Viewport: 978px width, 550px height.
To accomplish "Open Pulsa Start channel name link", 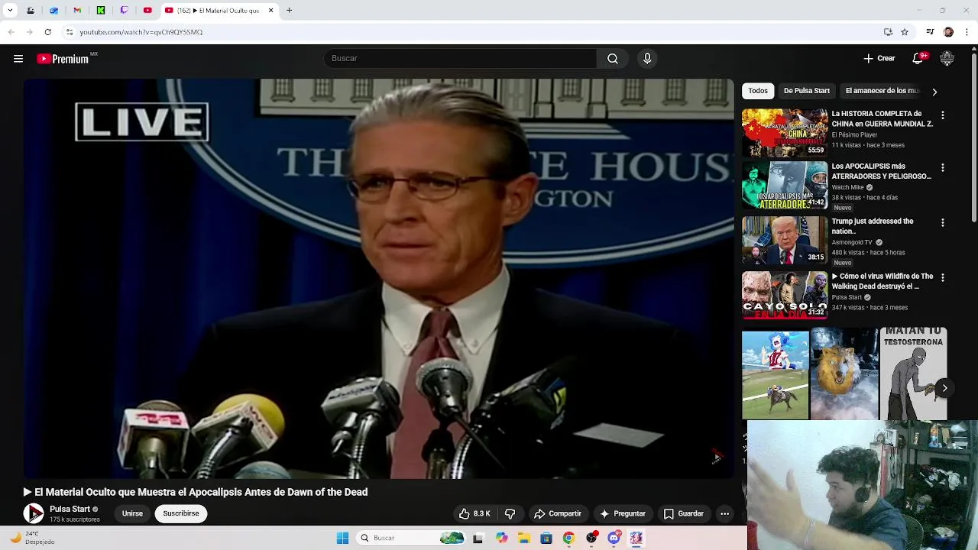I will point(70,510).
